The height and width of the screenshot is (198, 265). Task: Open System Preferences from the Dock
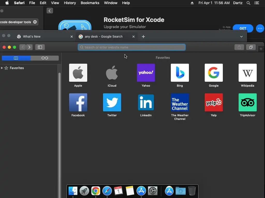153,191
